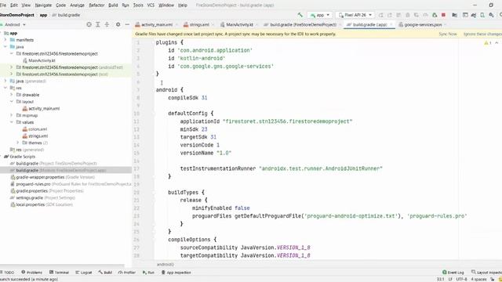Open the VCS menu

click(151, 5)
